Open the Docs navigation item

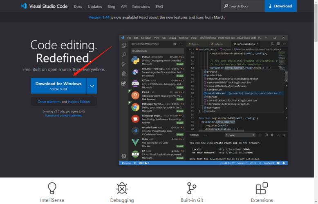point(78,7)
